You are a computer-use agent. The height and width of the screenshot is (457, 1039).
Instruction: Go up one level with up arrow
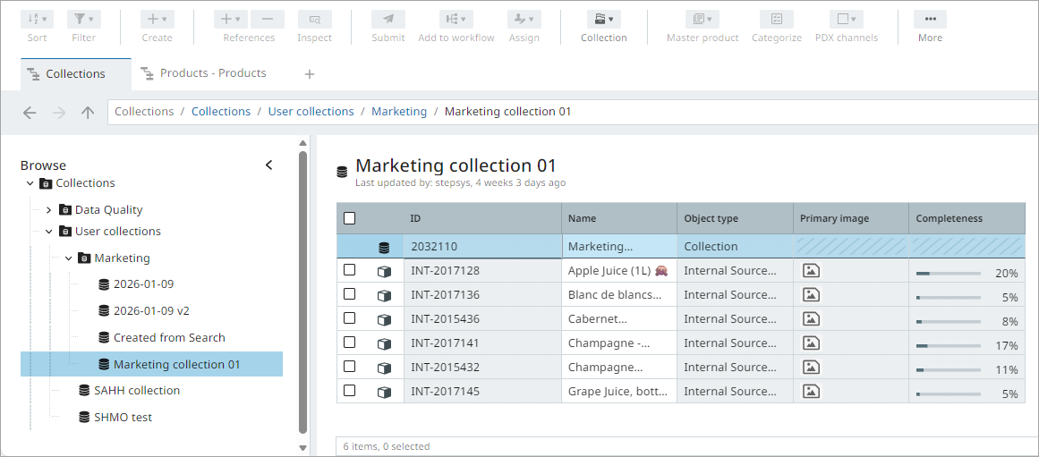coord(88,112)
